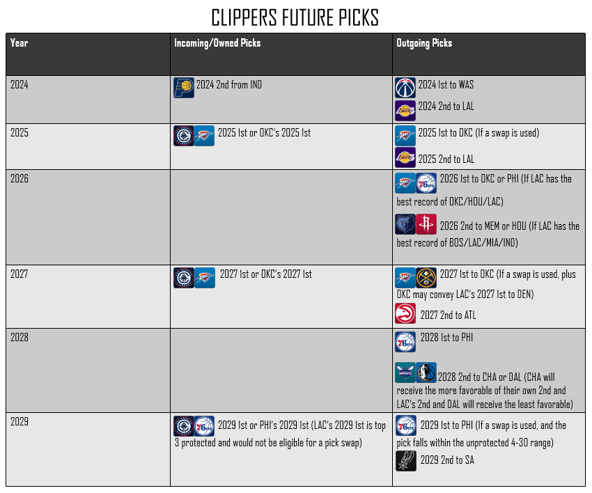Image resolution: width=592 pixels, height=493 pixels.
Task: Click the 76ers logo in the 2026 outgoing picks
Action: 426,183
